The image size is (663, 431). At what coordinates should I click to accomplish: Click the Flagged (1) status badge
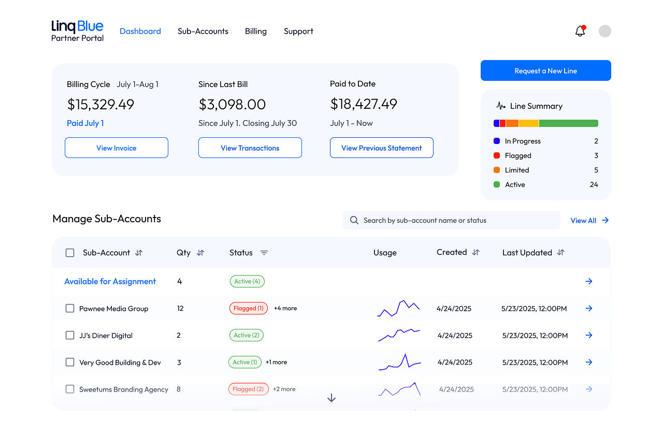(x=249, y=308)
